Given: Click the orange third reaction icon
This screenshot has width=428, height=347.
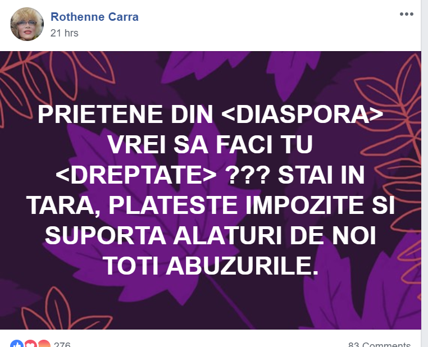Looking at the screenshot, I should point(44,344).
